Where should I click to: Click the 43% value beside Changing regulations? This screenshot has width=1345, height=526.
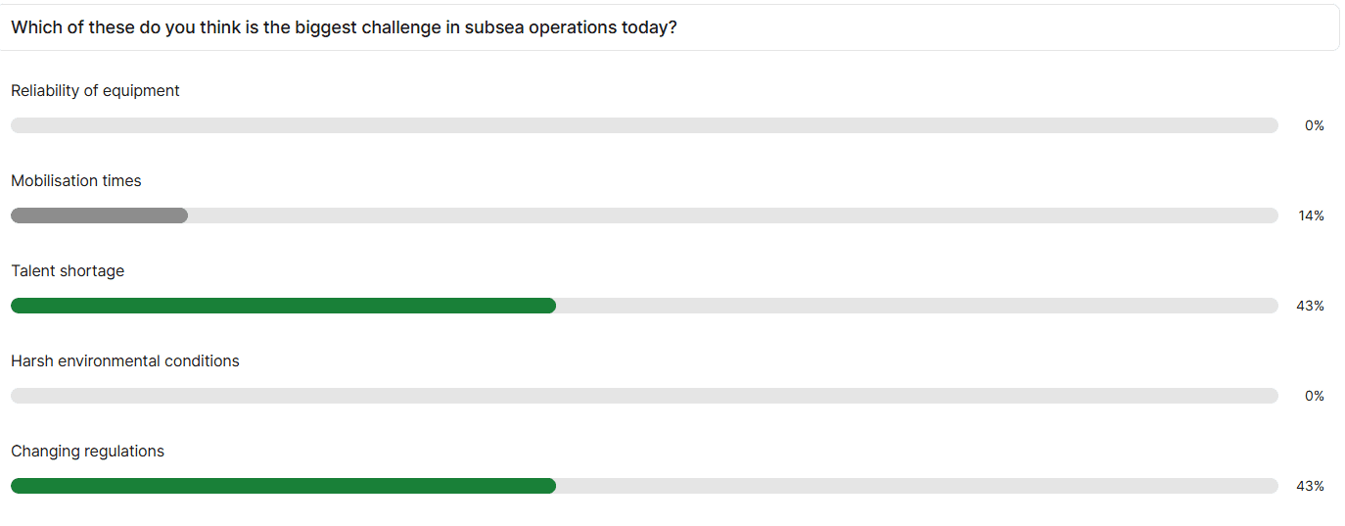click(1310, 486)
